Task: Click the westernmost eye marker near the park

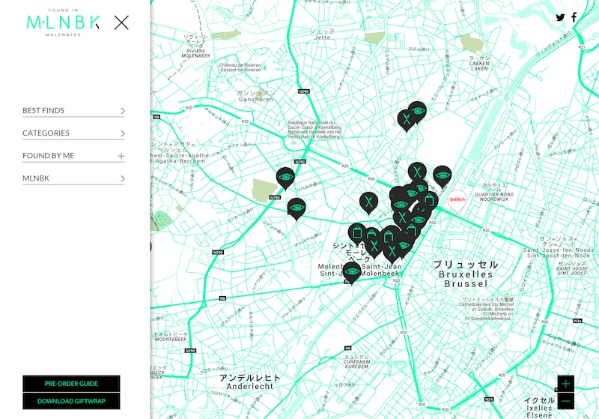Action: (285, 177)
